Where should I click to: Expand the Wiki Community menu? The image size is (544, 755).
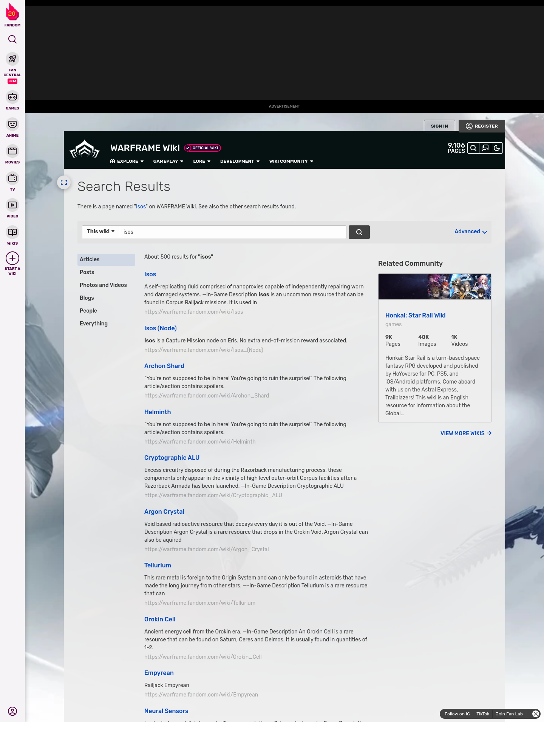click(291, 161)
